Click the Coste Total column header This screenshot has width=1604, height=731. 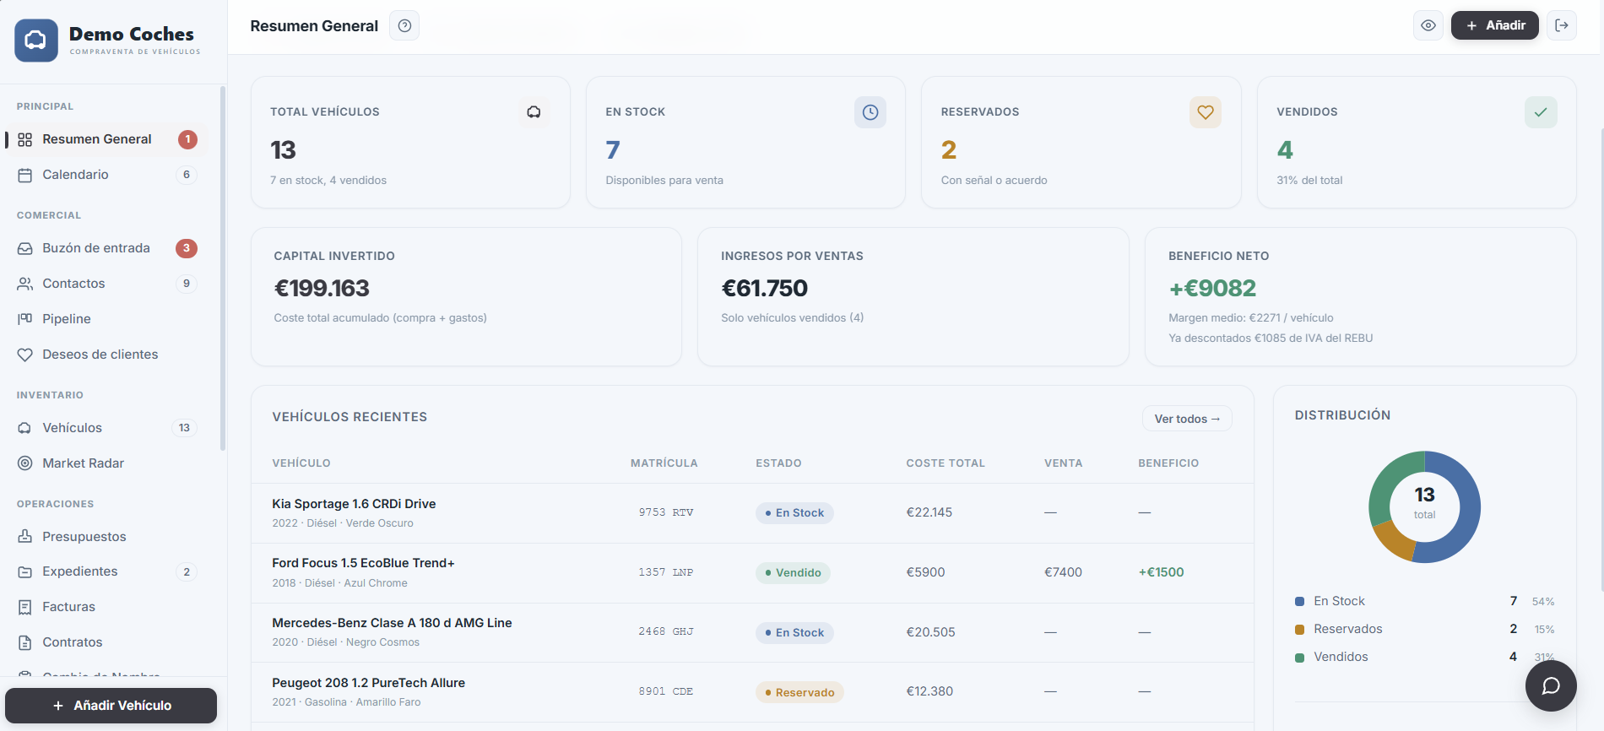click(x=946, y=463)
